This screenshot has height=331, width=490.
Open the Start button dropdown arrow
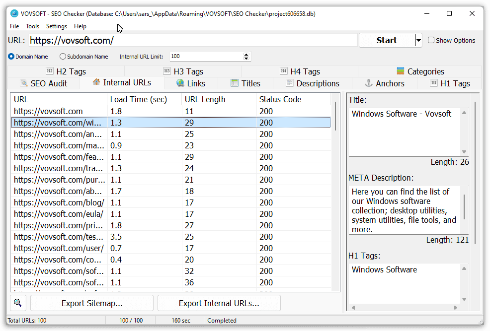[x=418, y=40]
